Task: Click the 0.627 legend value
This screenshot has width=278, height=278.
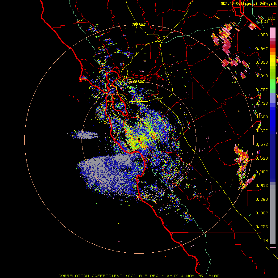Action: tap(262, 131)
